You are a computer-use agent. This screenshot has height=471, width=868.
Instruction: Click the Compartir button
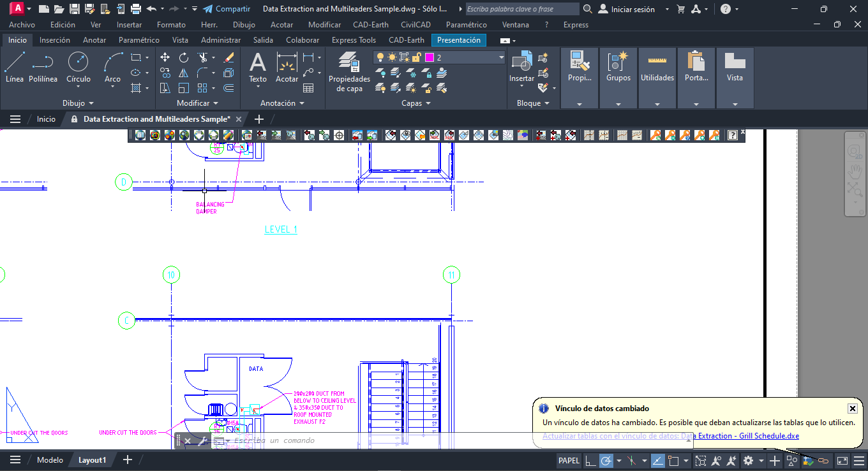pyautogui.click(x=227, y=9)
